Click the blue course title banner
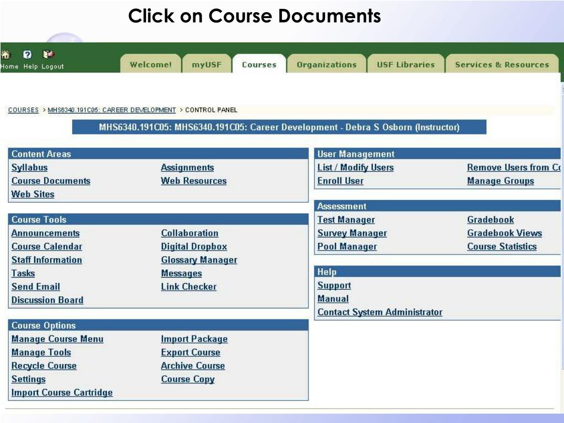The image size is (564, 423). click(279, 127)
